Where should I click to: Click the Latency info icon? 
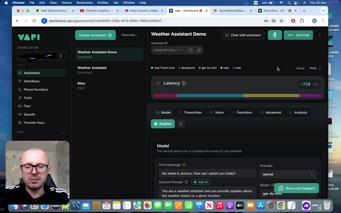(x=184, y=83)
